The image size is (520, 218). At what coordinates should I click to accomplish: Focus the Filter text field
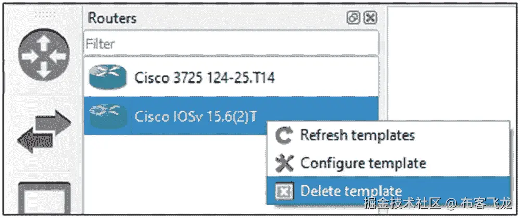[x=231, y=45]
